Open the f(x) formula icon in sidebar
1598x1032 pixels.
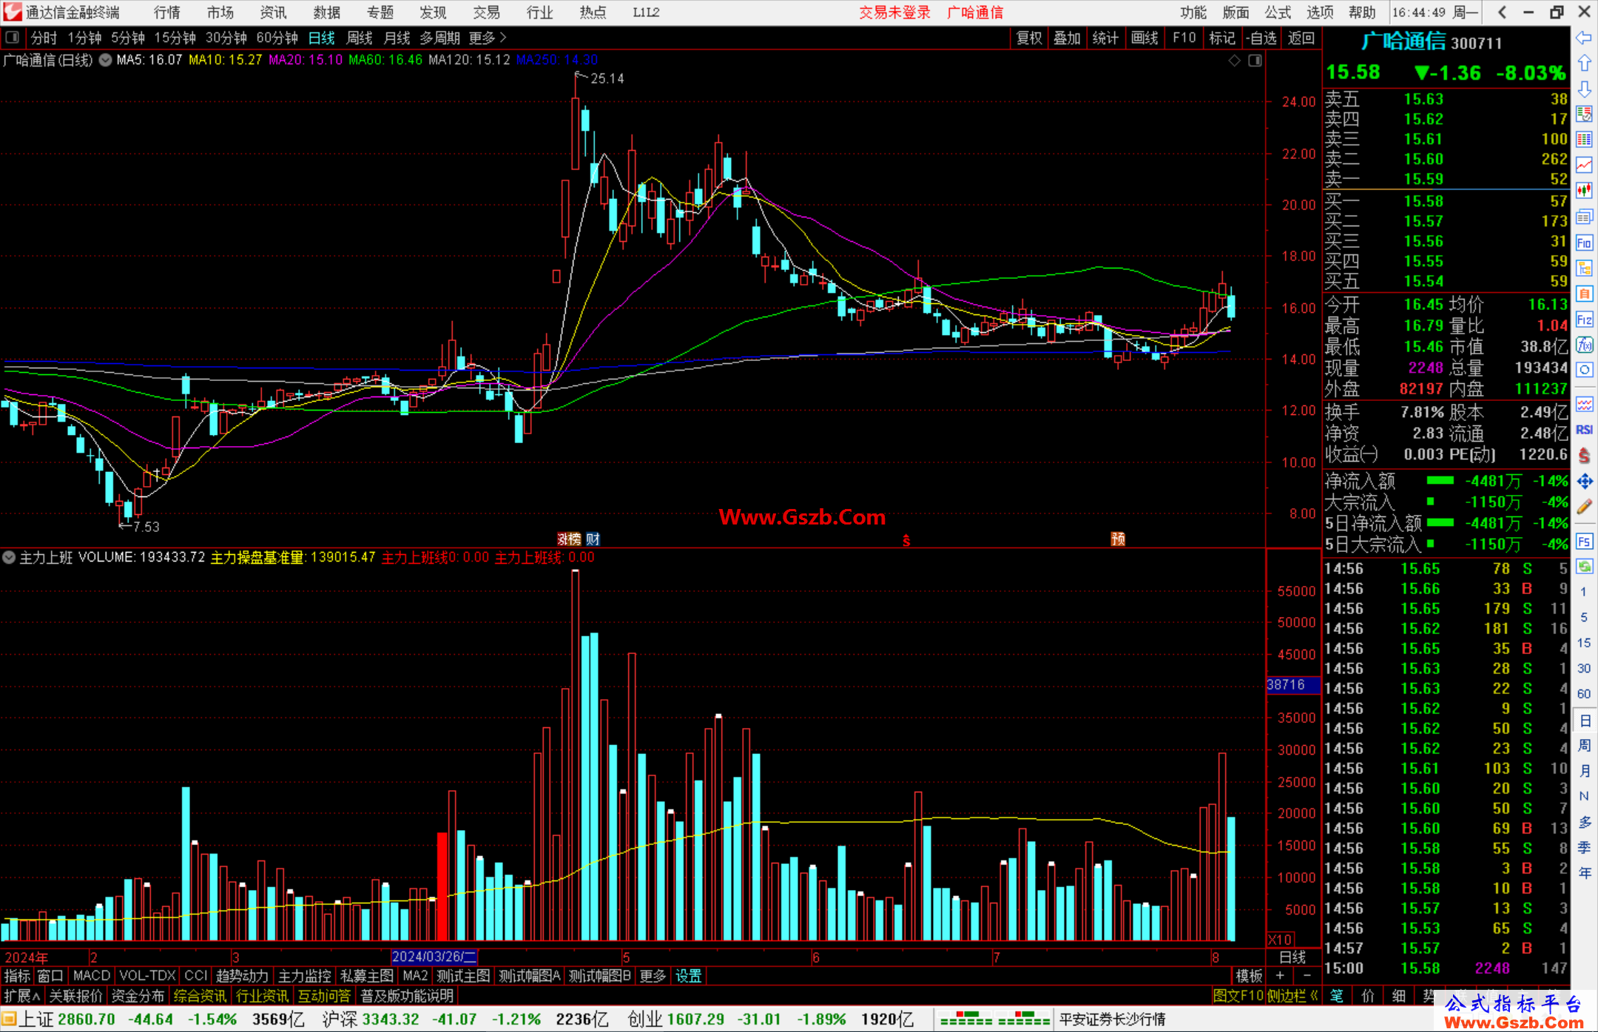point(1584,345)
